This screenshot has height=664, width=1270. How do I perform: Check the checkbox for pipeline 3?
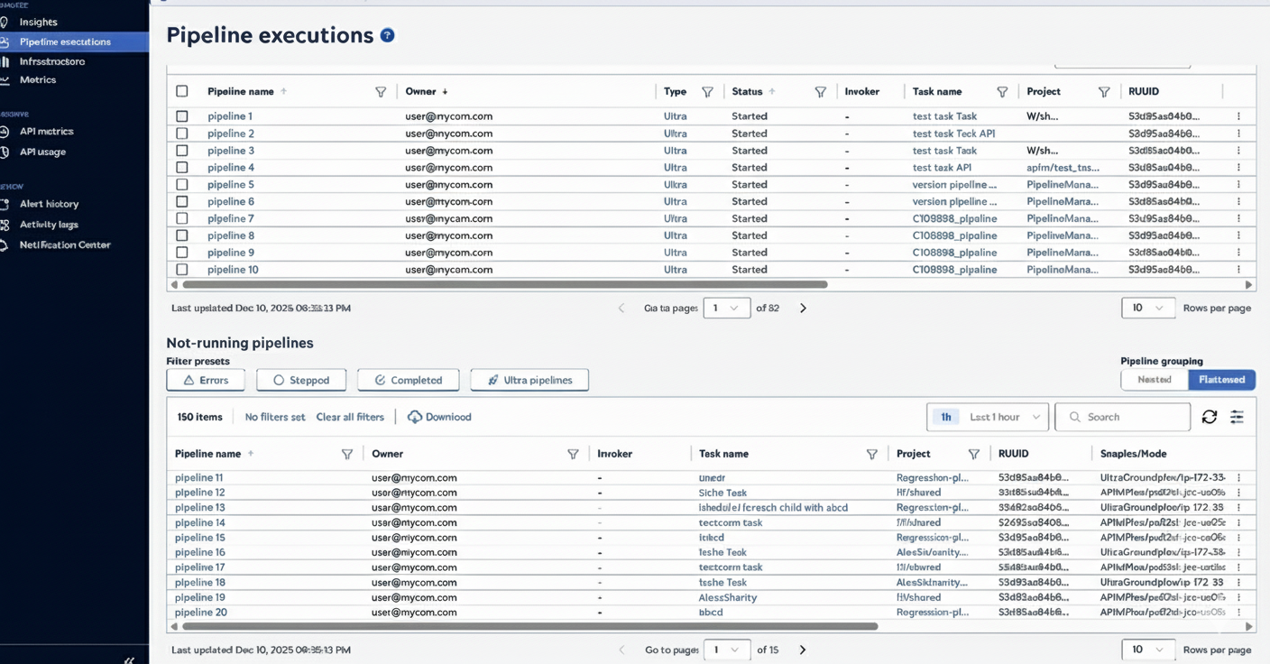pos(182,151)
